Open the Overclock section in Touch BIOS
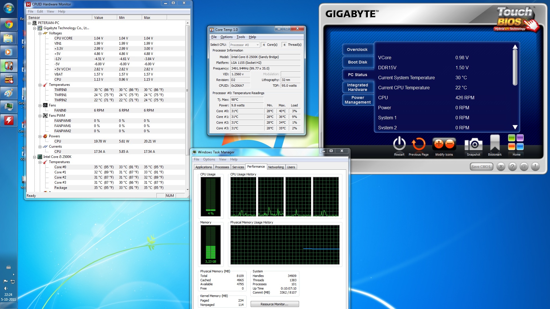The height and width of the screenshot is (309, 550). pos(357,49)
